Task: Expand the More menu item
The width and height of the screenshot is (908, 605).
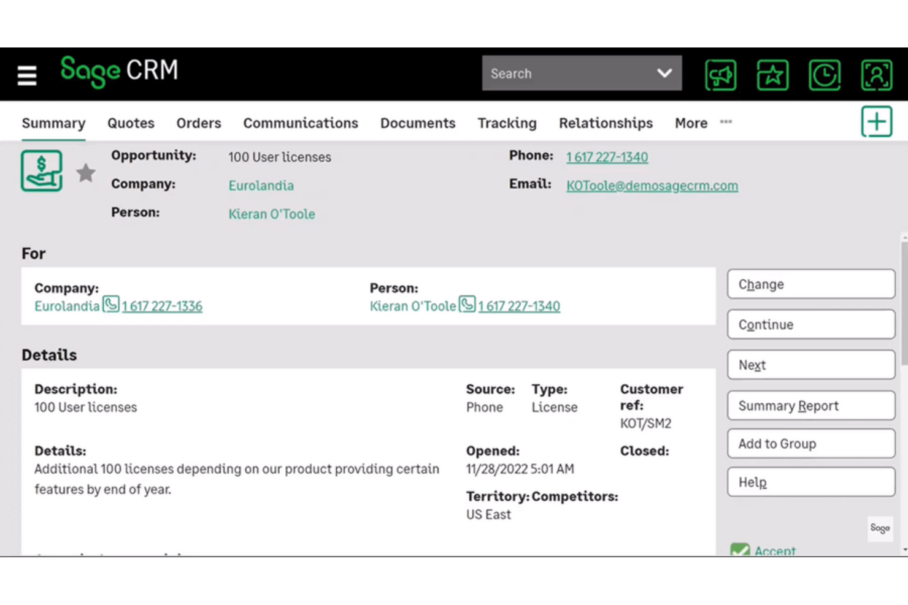Action: [690, 123]
